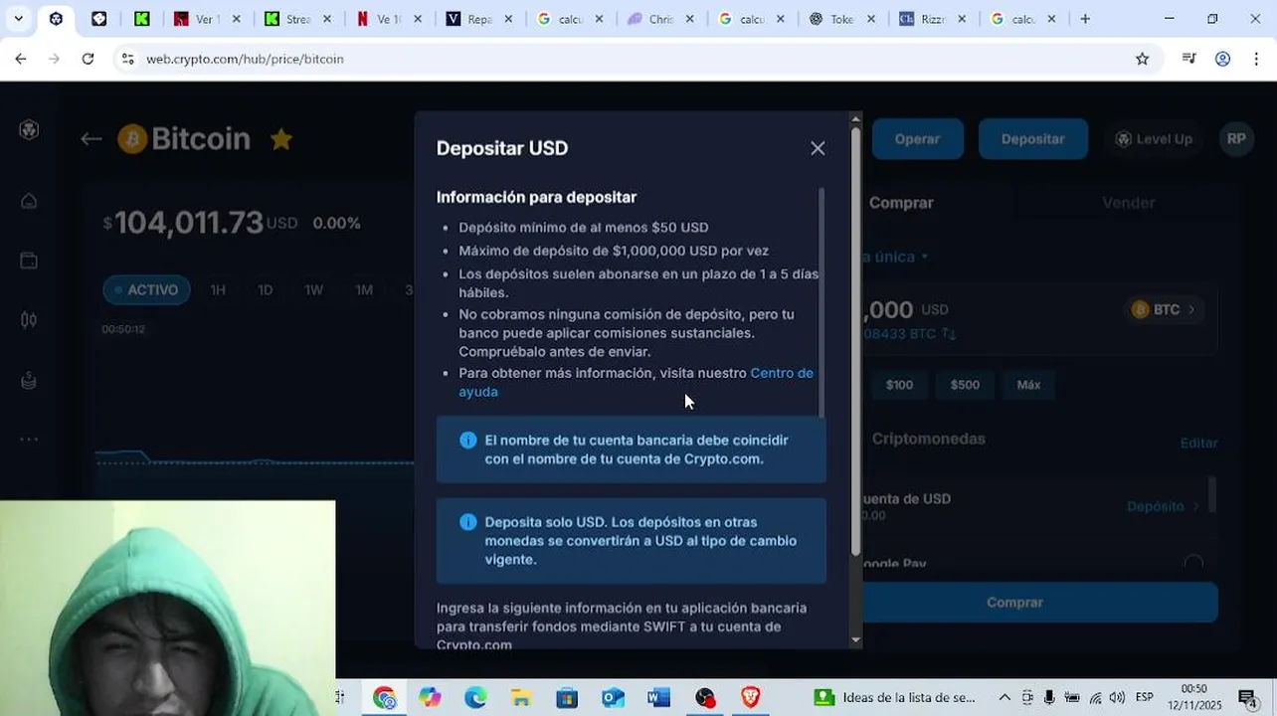This screenshot has height=716, width=1277.
Task: Open Microsoft Word from taskbar
Action: click(658, 698)
